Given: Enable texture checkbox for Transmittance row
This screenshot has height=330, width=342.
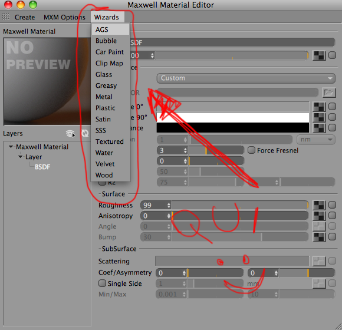Looking at the screenshot, I should (332, 127).
